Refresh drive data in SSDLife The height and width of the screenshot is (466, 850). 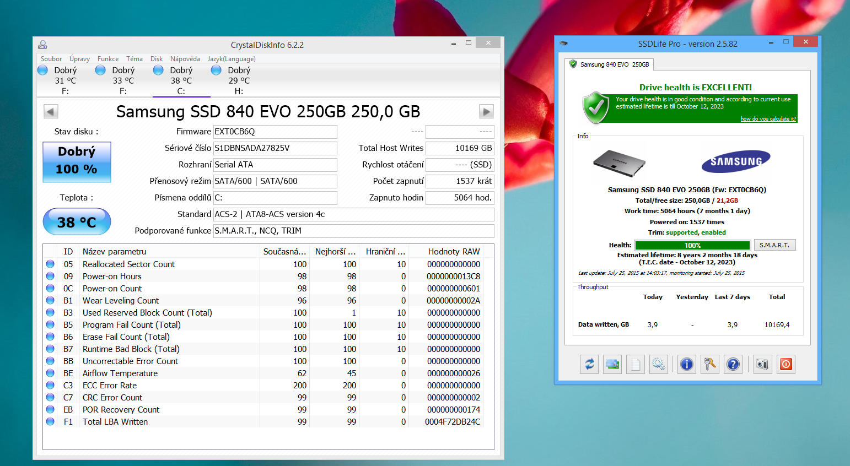click(x=589, y=364)
